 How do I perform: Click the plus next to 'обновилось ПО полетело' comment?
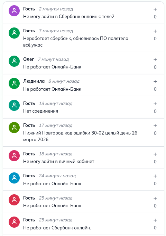coord(155,31)
